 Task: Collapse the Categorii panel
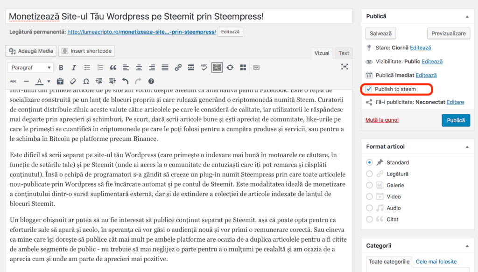coord(467,246)
